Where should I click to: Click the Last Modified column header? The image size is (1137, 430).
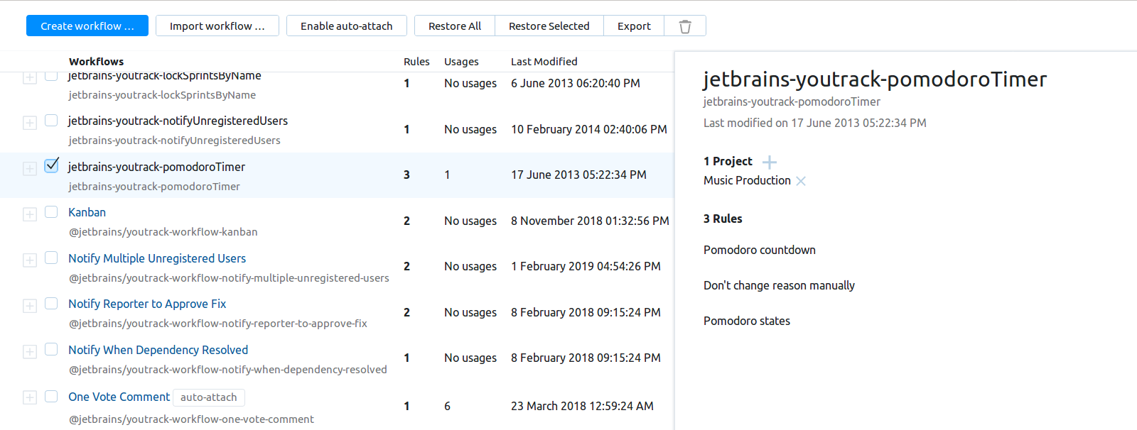(x=544, y=62)
